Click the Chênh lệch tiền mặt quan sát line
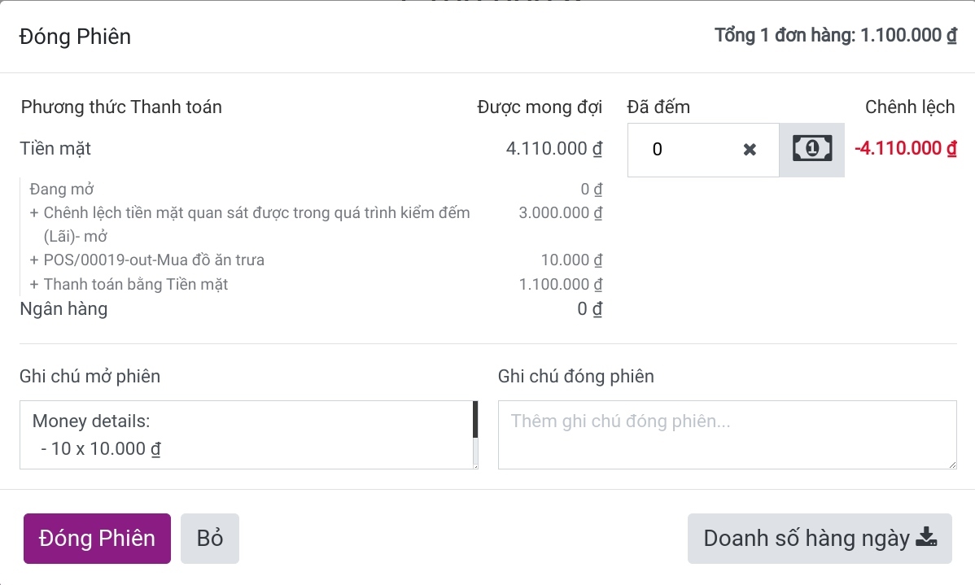 pos(250,225)
